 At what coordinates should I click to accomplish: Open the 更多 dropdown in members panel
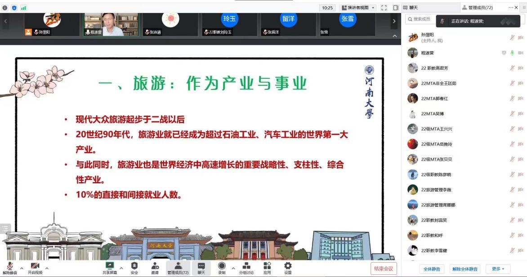tap(498, 269)
